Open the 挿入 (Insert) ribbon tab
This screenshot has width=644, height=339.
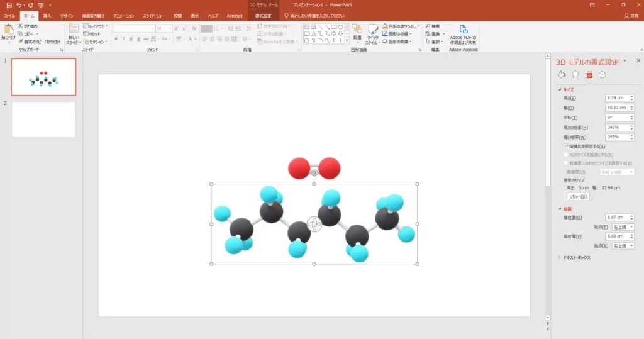click(47, 15)
